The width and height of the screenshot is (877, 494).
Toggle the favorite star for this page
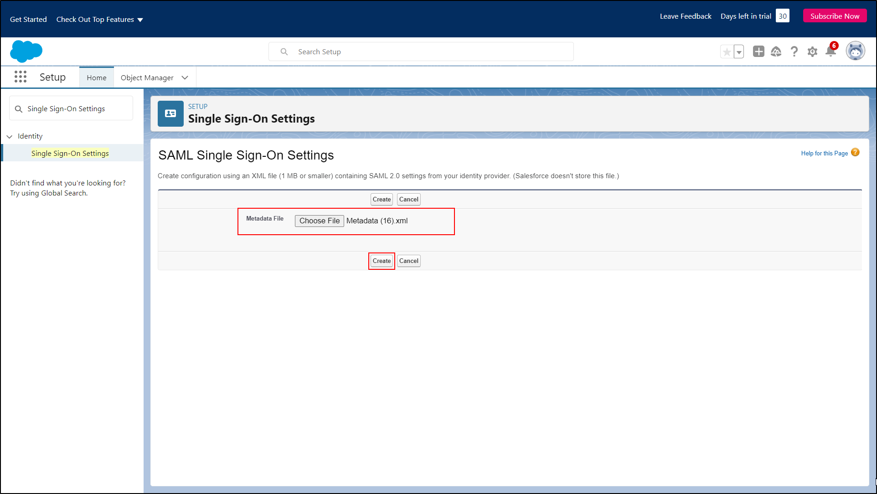pyautogui.click(x=727, y=51)
